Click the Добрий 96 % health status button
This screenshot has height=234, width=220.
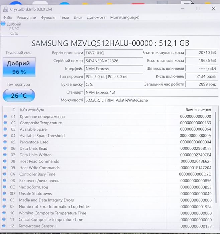pyautogui.click(x=19, y=67)
